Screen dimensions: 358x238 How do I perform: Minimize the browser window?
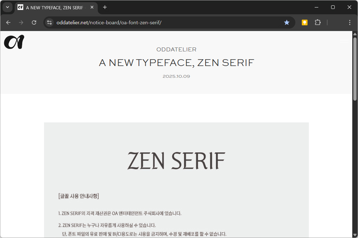coord(316,7)
